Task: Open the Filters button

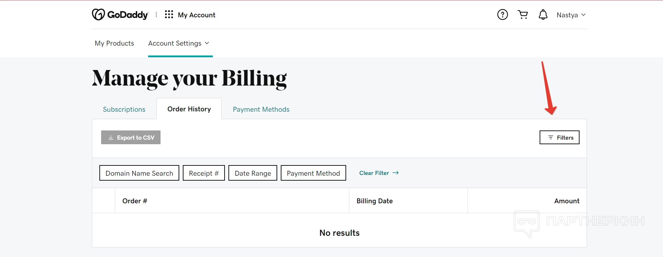Action: click(x=559, y=138)
